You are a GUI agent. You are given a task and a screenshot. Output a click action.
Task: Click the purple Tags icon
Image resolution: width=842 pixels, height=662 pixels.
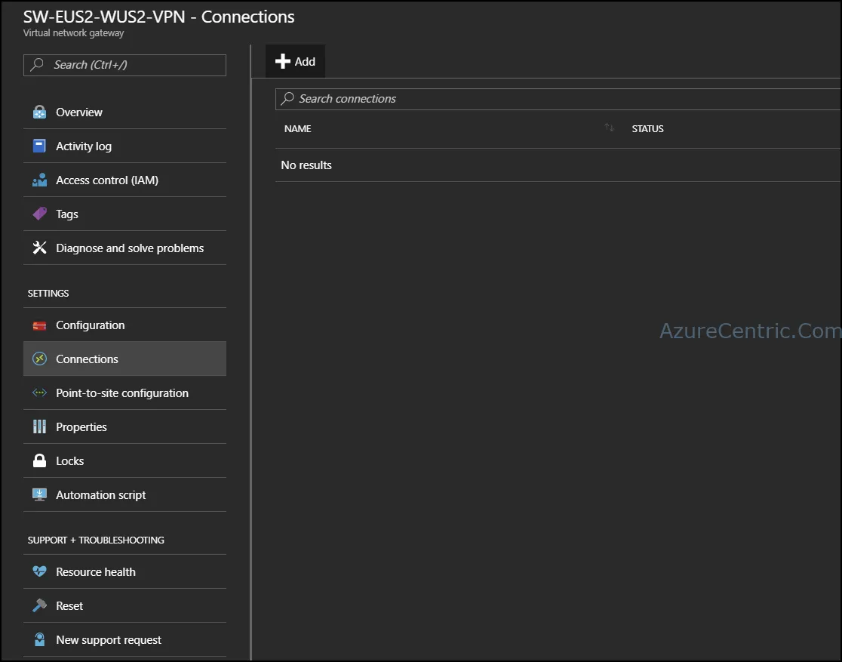click(x=39, y=214)
